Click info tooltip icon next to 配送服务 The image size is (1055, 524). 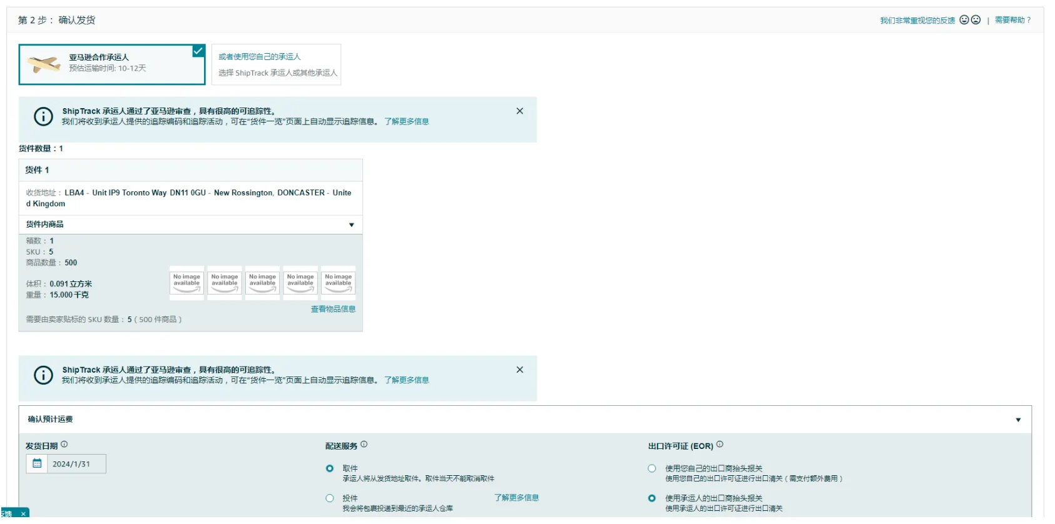[364, 445]
